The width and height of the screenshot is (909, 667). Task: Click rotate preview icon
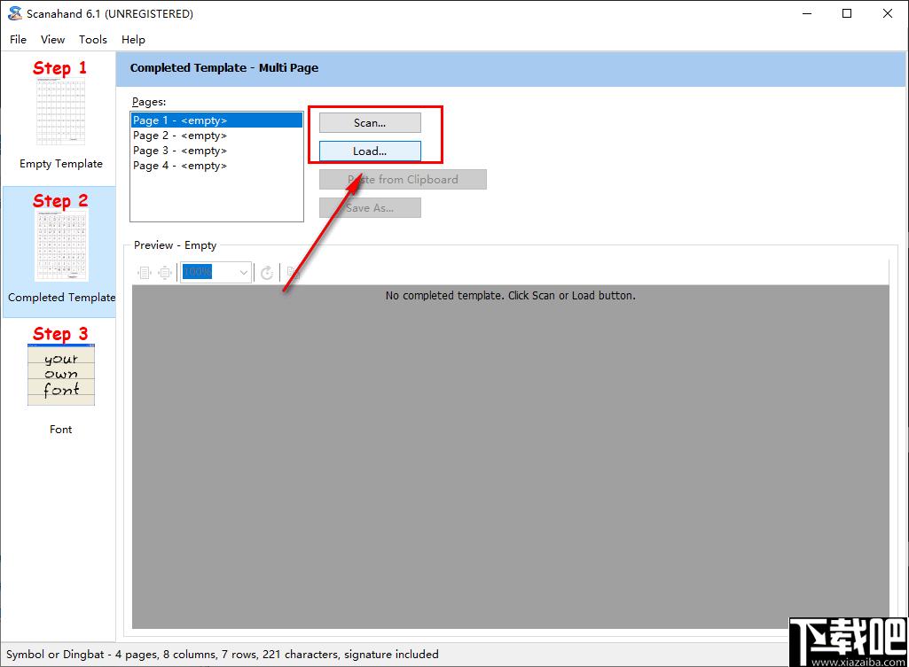267,272
